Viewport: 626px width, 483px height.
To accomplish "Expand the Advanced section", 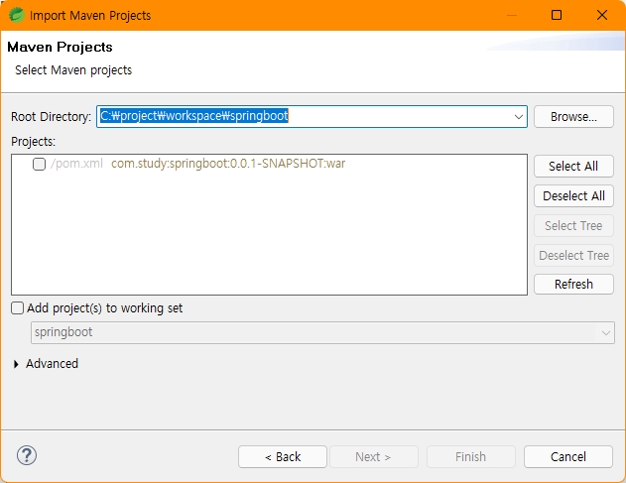I will (16, 364).
